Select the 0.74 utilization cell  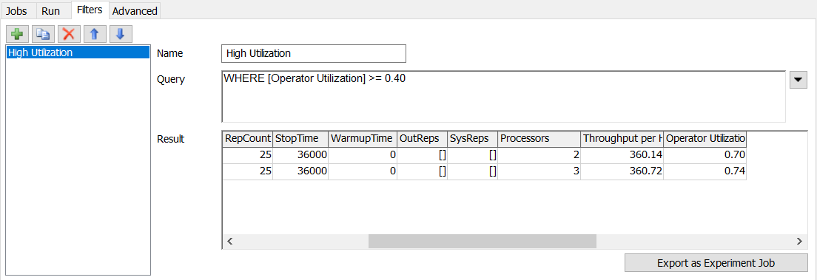pyautogui.click(x=705, y=171)
